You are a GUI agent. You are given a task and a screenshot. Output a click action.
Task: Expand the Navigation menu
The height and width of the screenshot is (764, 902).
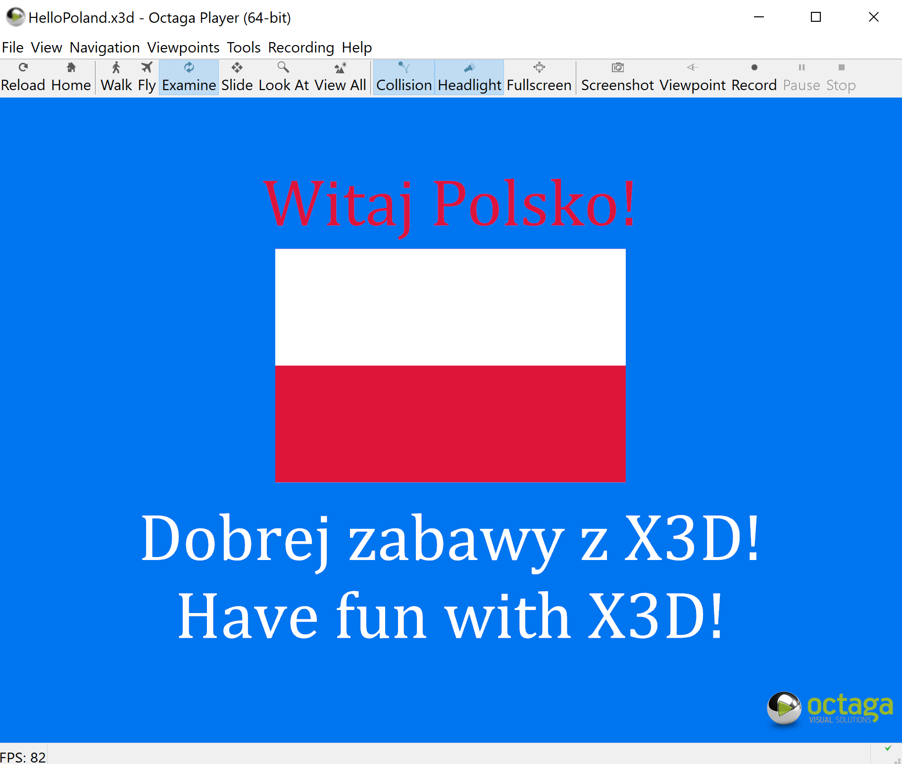(104, 48)
